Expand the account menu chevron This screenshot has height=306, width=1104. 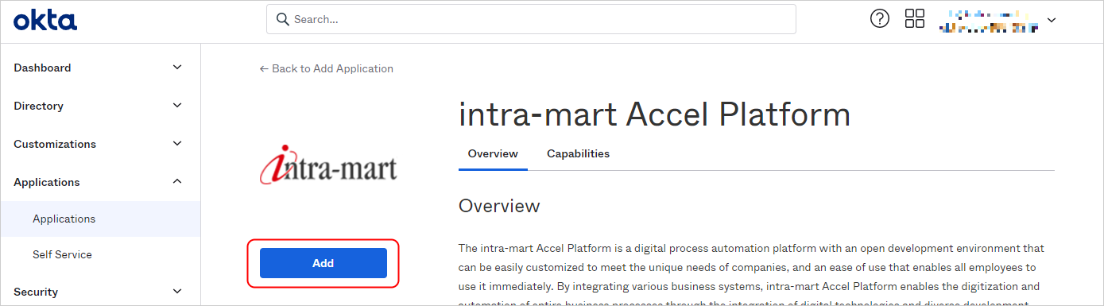coord(1052,20)
